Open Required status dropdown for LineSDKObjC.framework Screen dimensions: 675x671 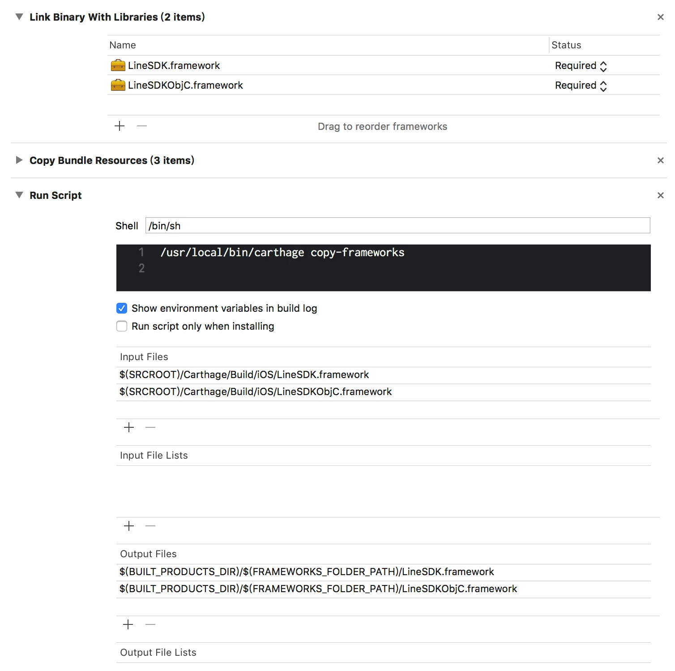pos(581,86)
